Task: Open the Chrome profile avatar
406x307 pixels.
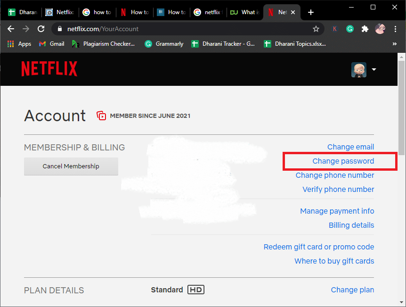Action: [380, 29]
